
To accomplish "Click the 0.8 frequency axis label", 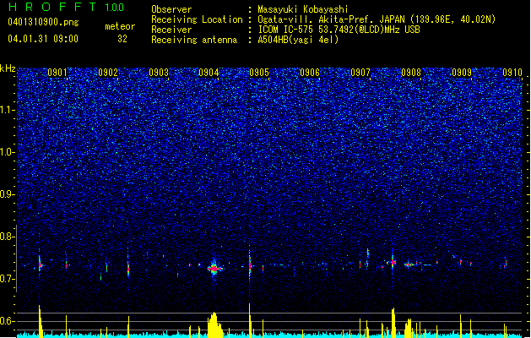I will 8,237.
